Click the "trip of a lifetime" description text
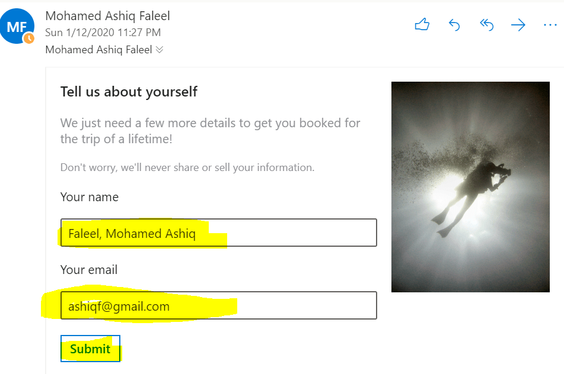The height and width of the screenshot is (374, 564). [x=210, y=131]
